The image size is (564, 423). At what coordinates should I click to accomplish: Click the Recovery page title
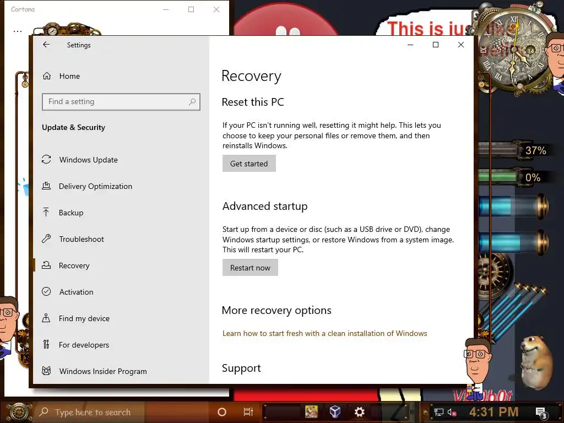(251, 76)
